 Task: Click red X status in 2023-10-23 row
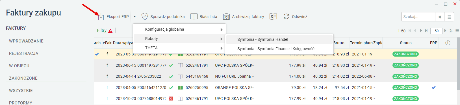[171, 99]
